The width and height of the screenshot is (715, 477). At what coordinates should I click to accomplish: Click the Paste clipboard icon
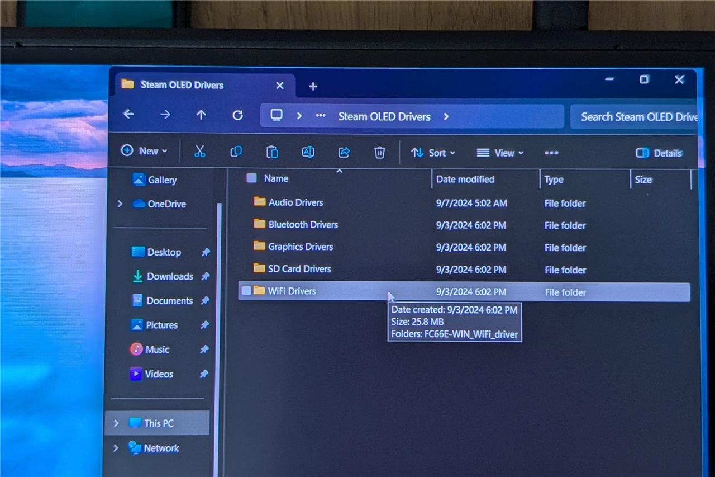tap(272, 152)
